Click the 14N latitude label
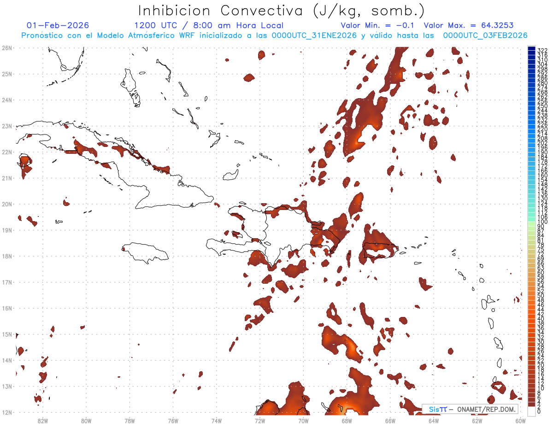Image resolution: width=553 pixels, height=427 pixels. [x=7, y=360]
